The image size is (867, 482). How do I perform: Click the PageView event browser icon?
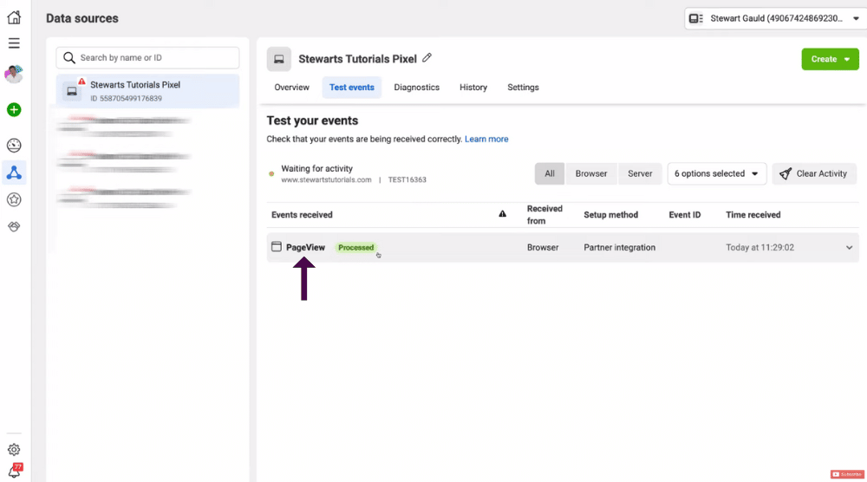tap(277, 246)
